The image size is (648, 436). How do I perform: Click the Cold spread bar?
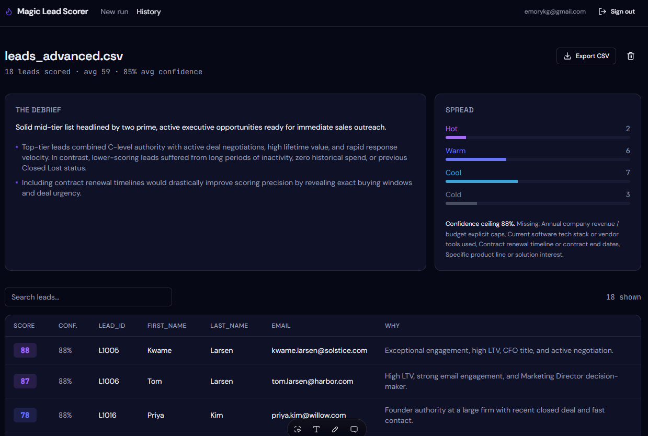point(538,203)
